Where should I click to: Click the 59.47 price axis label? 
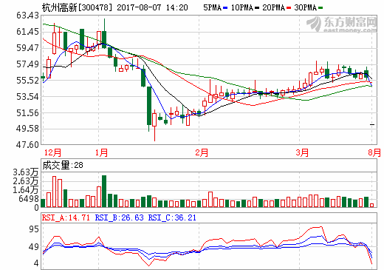pyautogui.click(x=27, y=48)
